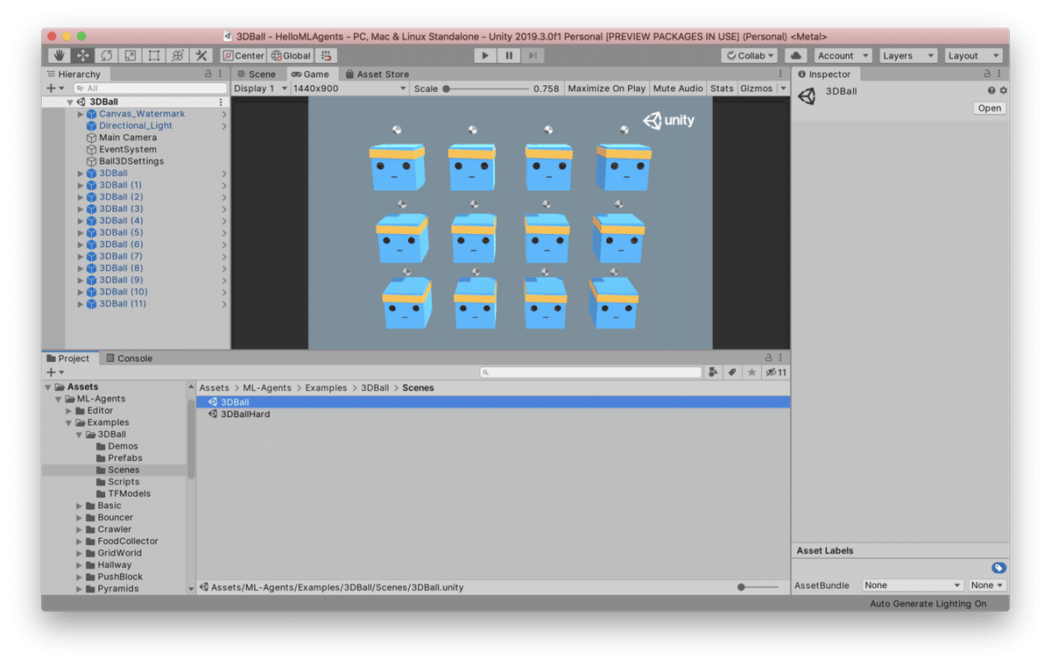Open the Account dropdown
Screen dimensions: 1051x666
(843, 55)
